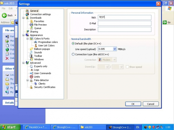Click the User List Colors icon
Image resolution: width=174 pixels, height=130 pixels.
tap(36, 45)
